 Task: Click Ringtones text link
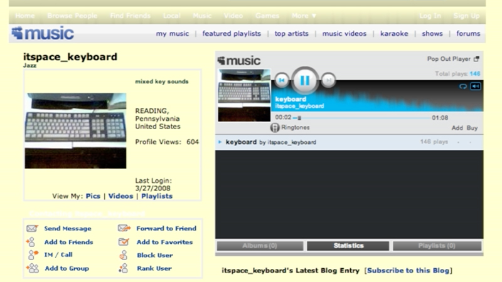tap(295, 128)
